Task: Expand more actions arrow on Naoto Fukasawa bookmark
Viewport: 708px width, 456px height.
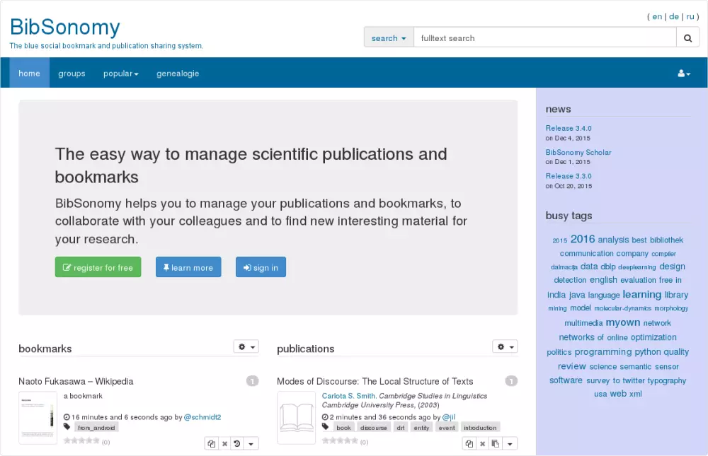Action: (251, 444)
